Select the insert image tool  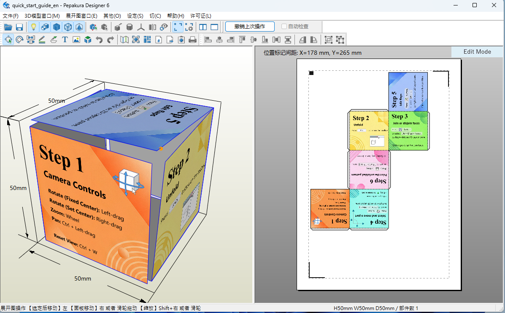76,40
